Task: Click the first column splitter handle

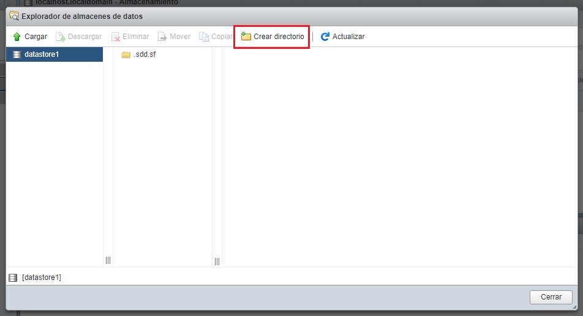Action: 108,260
